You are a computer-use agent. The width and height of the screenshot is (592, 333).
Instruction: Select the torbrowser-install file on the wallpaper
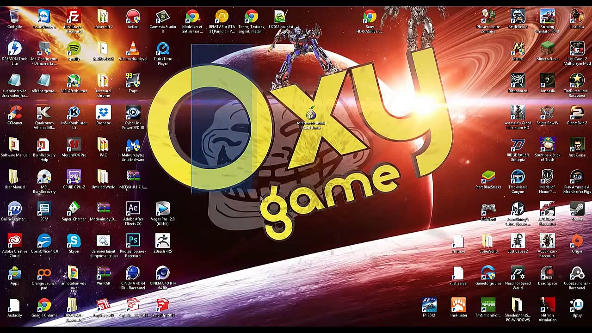click(x=311, y=114)
